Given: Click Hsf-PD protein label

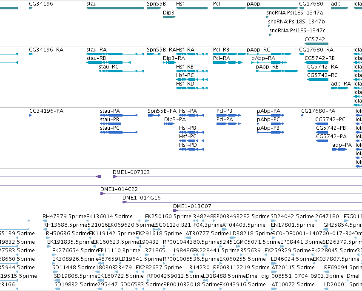Looking at the screenshot, I should tap(188, 145).
